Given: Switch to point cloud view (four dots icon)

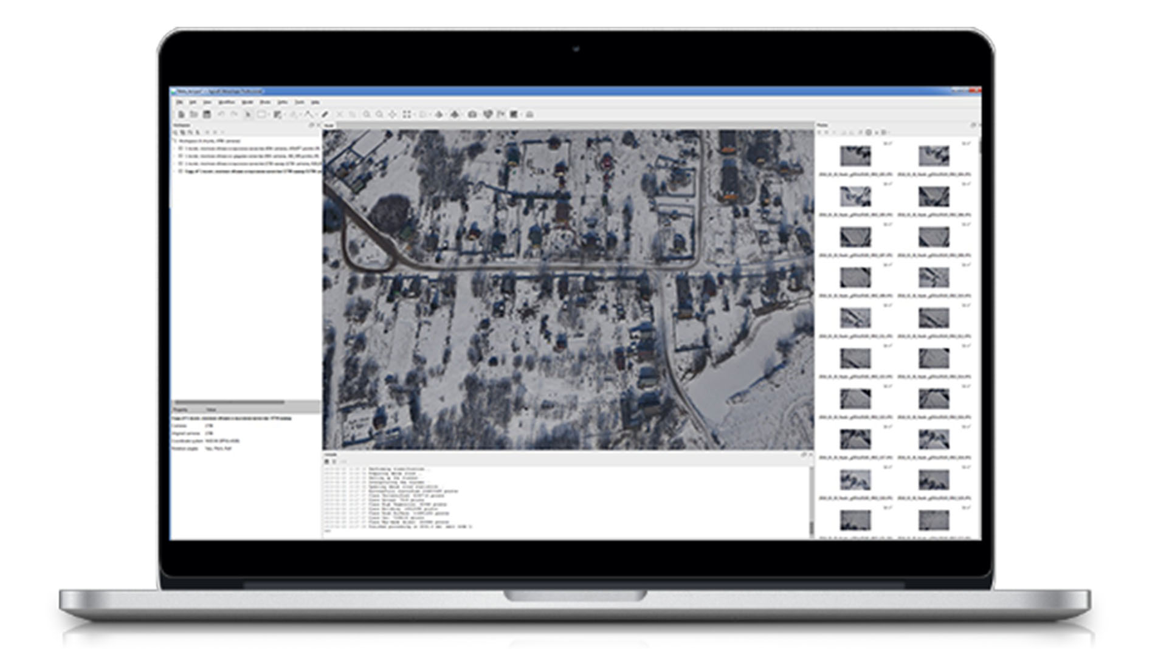Looking at the screenshot, I should click(x=407, y=114).
